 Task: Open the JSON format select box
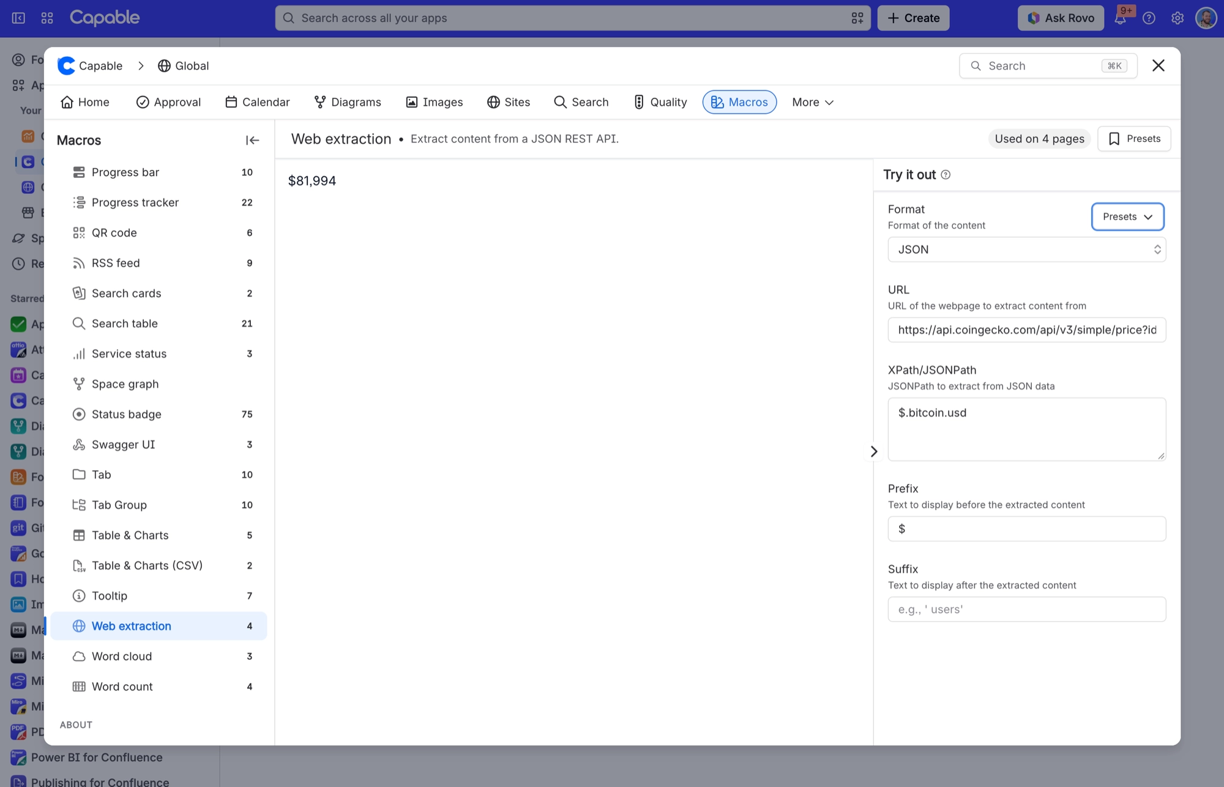click(1026, 249)
